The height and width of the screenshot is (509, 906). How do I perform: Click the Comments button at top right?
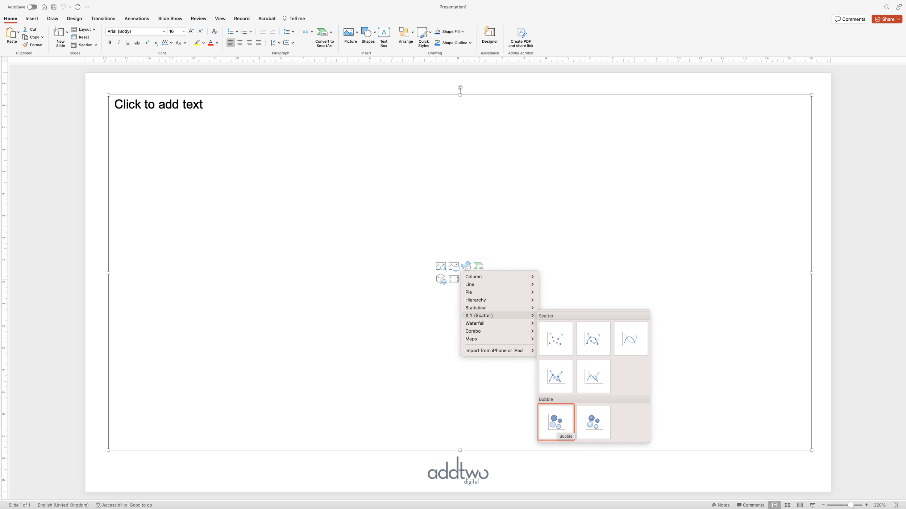coord(849,19)
